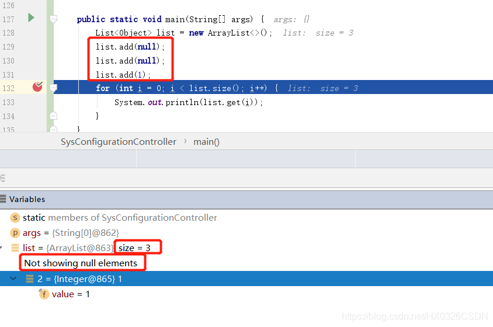Collapse the main method fold marker

click(x=53, y=19)
